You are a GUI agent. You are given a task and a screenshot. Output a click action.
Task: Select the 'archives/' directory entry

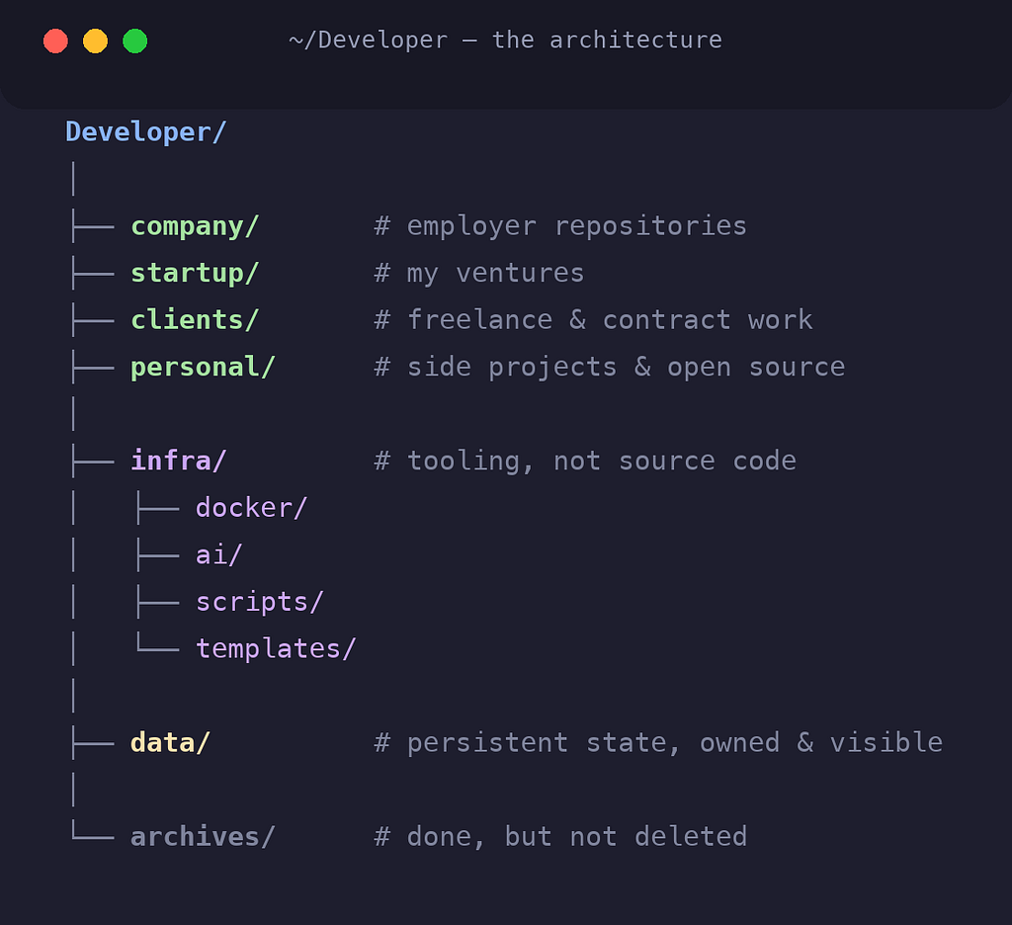tap(203, 837)
